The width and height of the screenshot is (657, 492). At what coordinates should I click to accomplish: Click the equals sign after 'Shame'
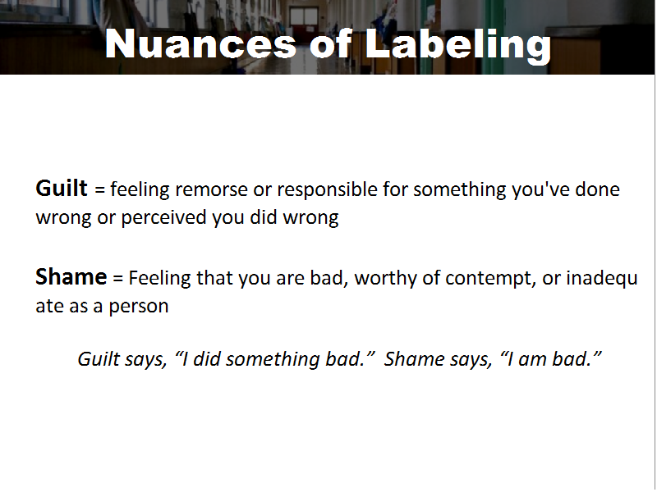[x=117, y=279]
